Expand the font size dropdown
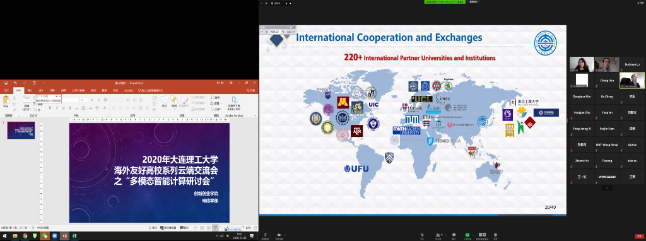 87,100
